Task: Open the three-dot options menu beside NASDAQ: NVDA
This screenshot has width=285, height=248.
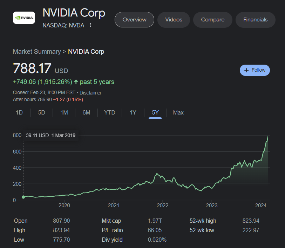Action: pos(90,25)
